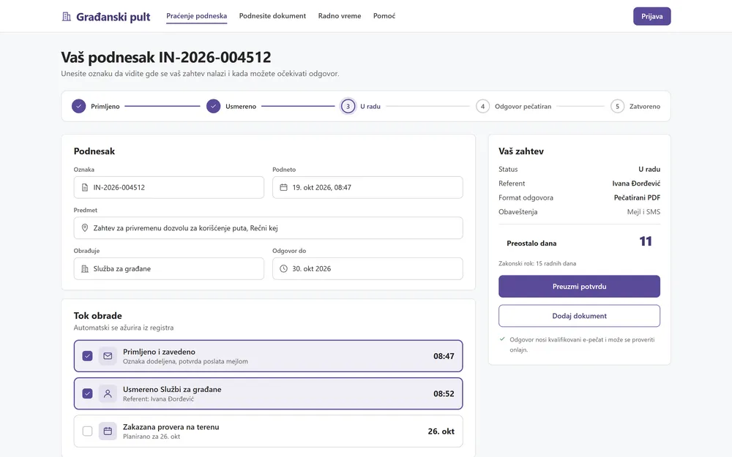Click the person icon beside Usmereno Službi
The image size is (732, 457).
108,393
